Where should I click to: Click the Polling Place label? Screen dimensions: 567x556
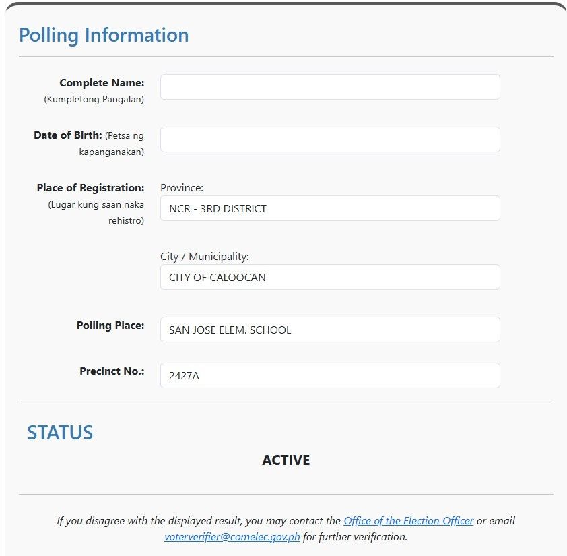coord(110,326)
